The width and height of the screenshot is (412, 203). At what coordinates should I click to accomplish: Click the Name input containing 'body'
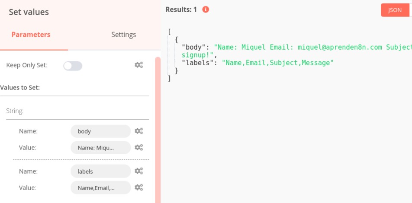pos(100,131)
